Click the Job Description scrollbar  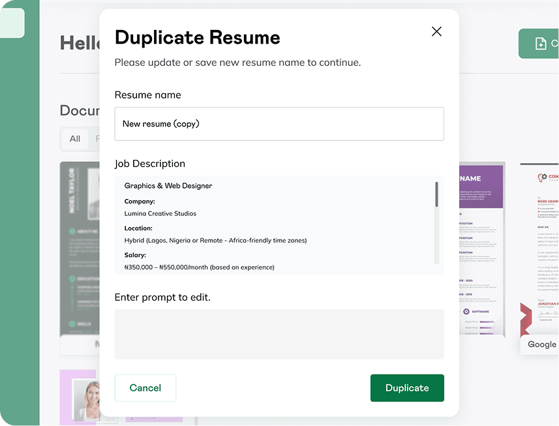(x=436, y=194)
